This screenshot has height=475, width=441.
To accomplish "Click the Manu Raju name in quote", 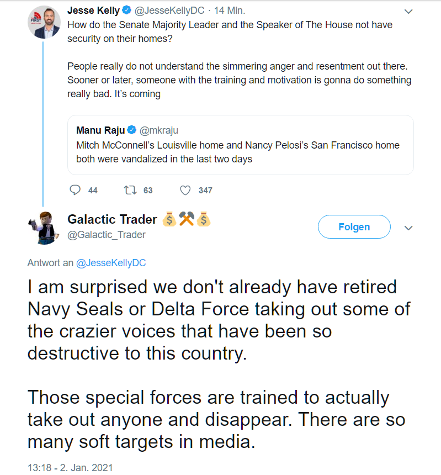I will (x=100, y=130).
